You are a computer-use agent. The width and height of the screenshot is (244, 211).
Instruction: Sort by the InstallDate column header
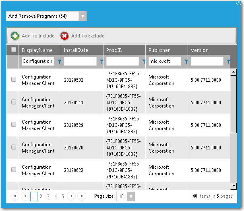tap(76, 50)
